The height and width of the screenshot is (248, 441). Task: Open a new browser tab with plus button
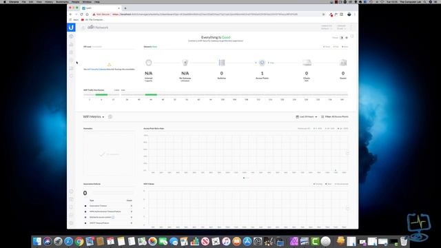coord(125,8)
